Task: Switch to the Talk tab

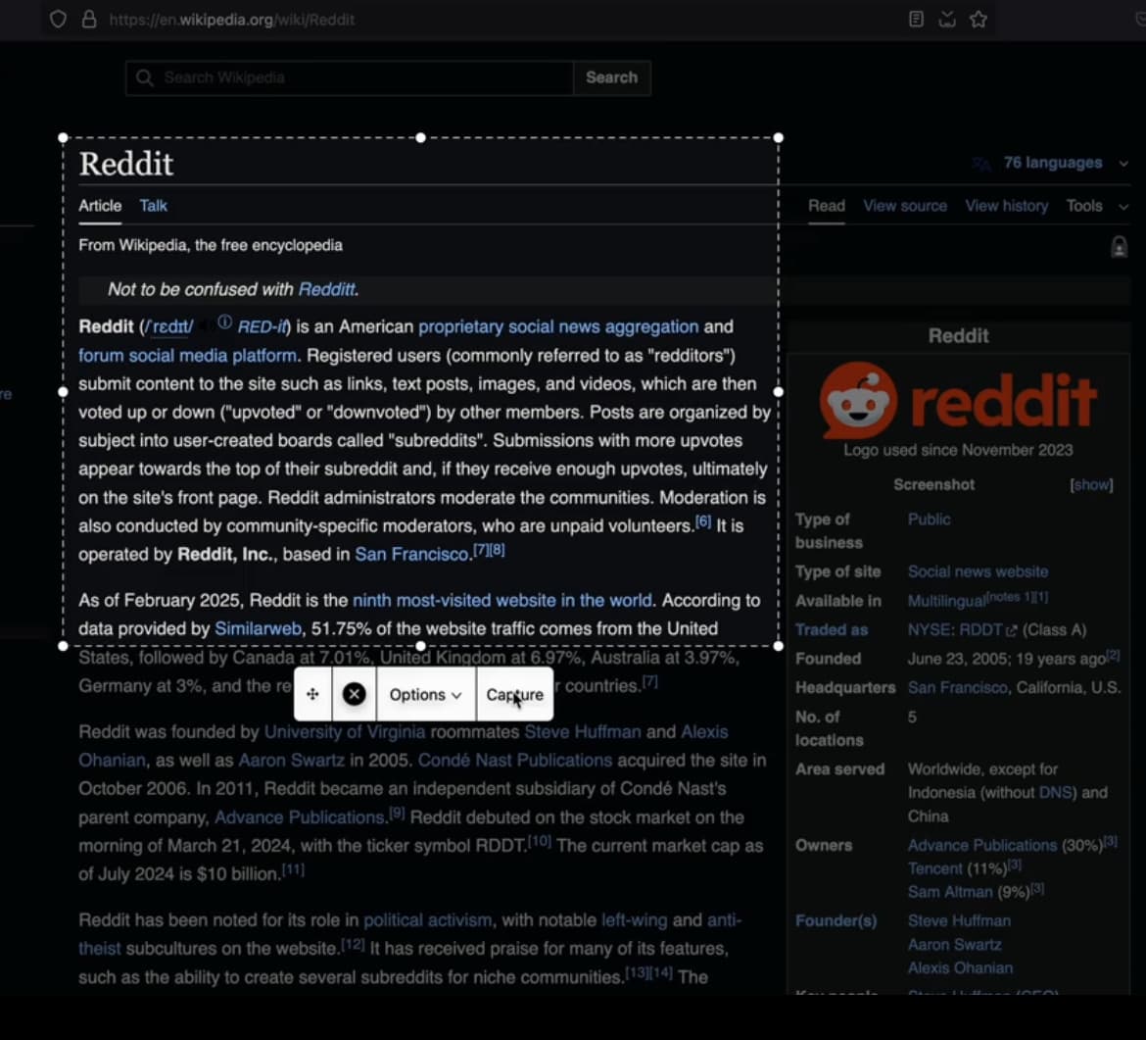Action: (x=154, y=206)
